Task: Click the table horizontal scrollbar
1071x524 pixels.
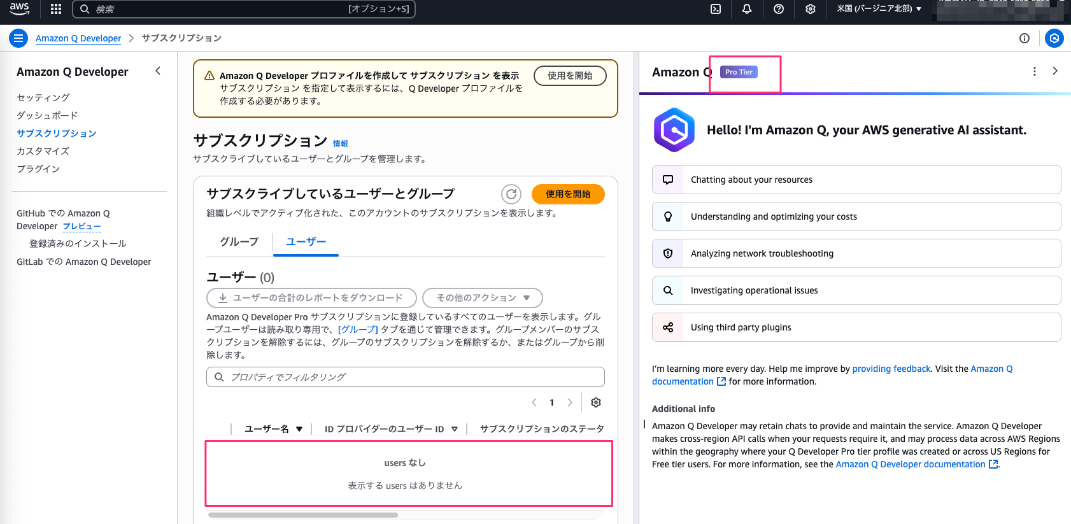Action: pos(303,514)
